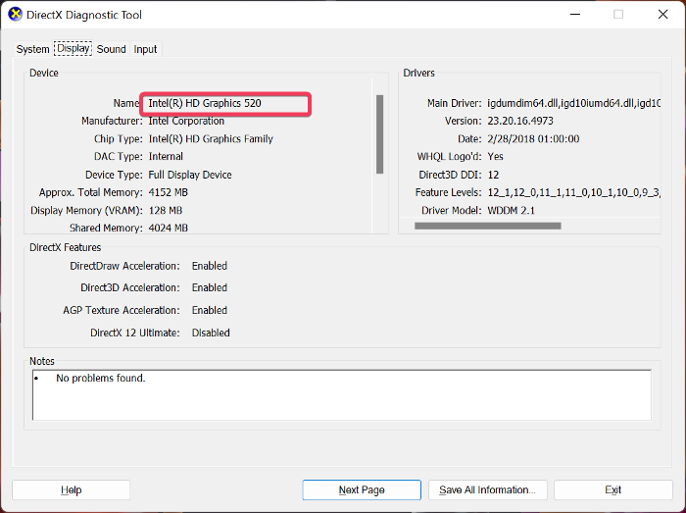Click the Main Driver file list value
The height and width of the screenshot is (513, 686).
[x=573, y=103]
